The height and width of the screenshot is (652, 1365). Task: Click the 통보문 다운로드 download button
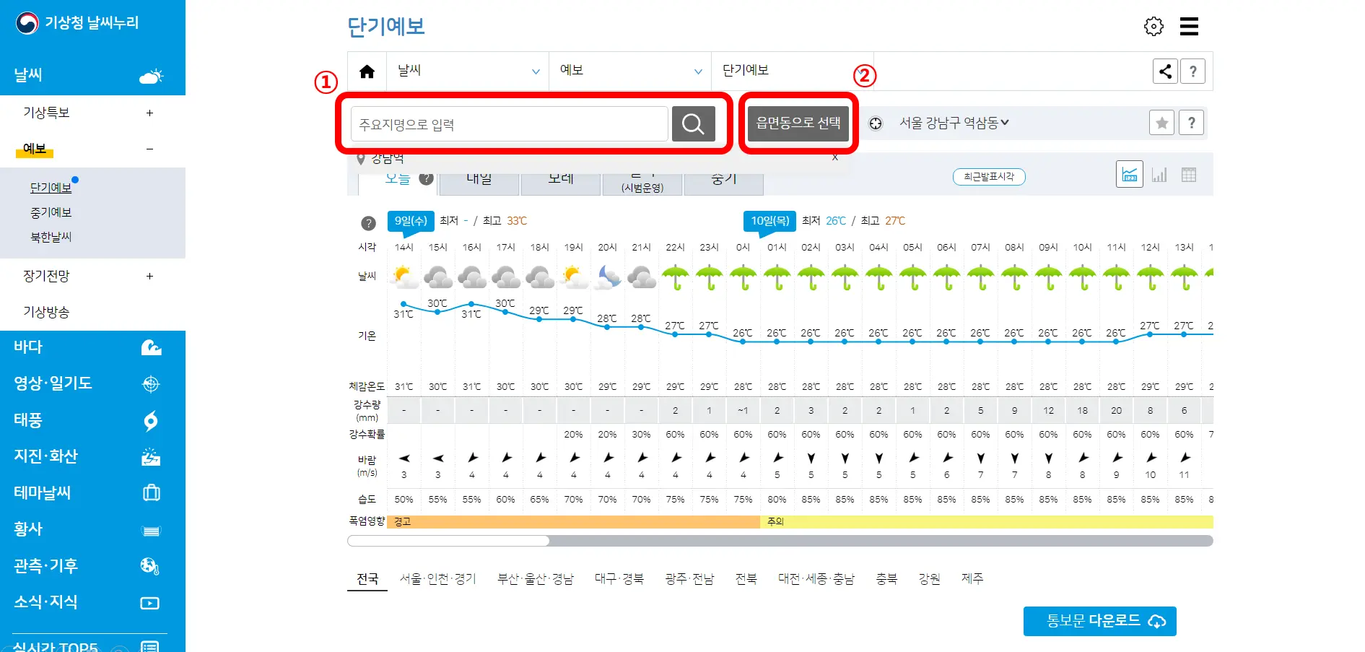1099,620
